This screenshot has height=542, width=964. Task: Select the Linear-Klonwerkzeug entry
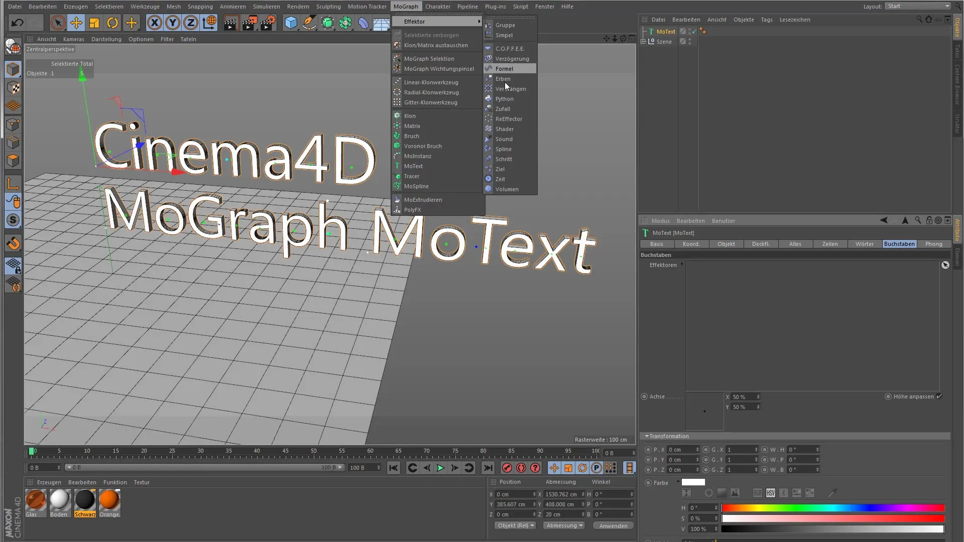437,82
